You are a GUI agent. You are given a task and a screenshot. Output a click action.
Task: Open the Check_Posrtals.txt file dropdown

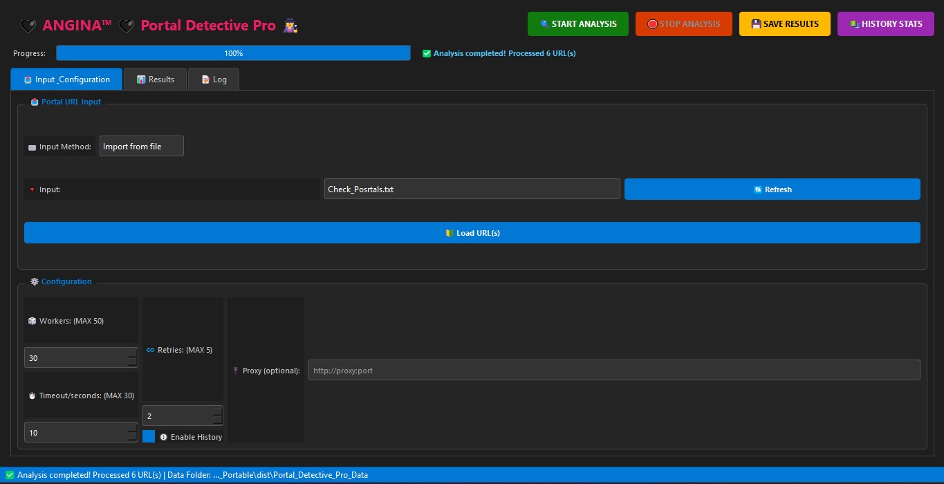(x=472, y=189)
